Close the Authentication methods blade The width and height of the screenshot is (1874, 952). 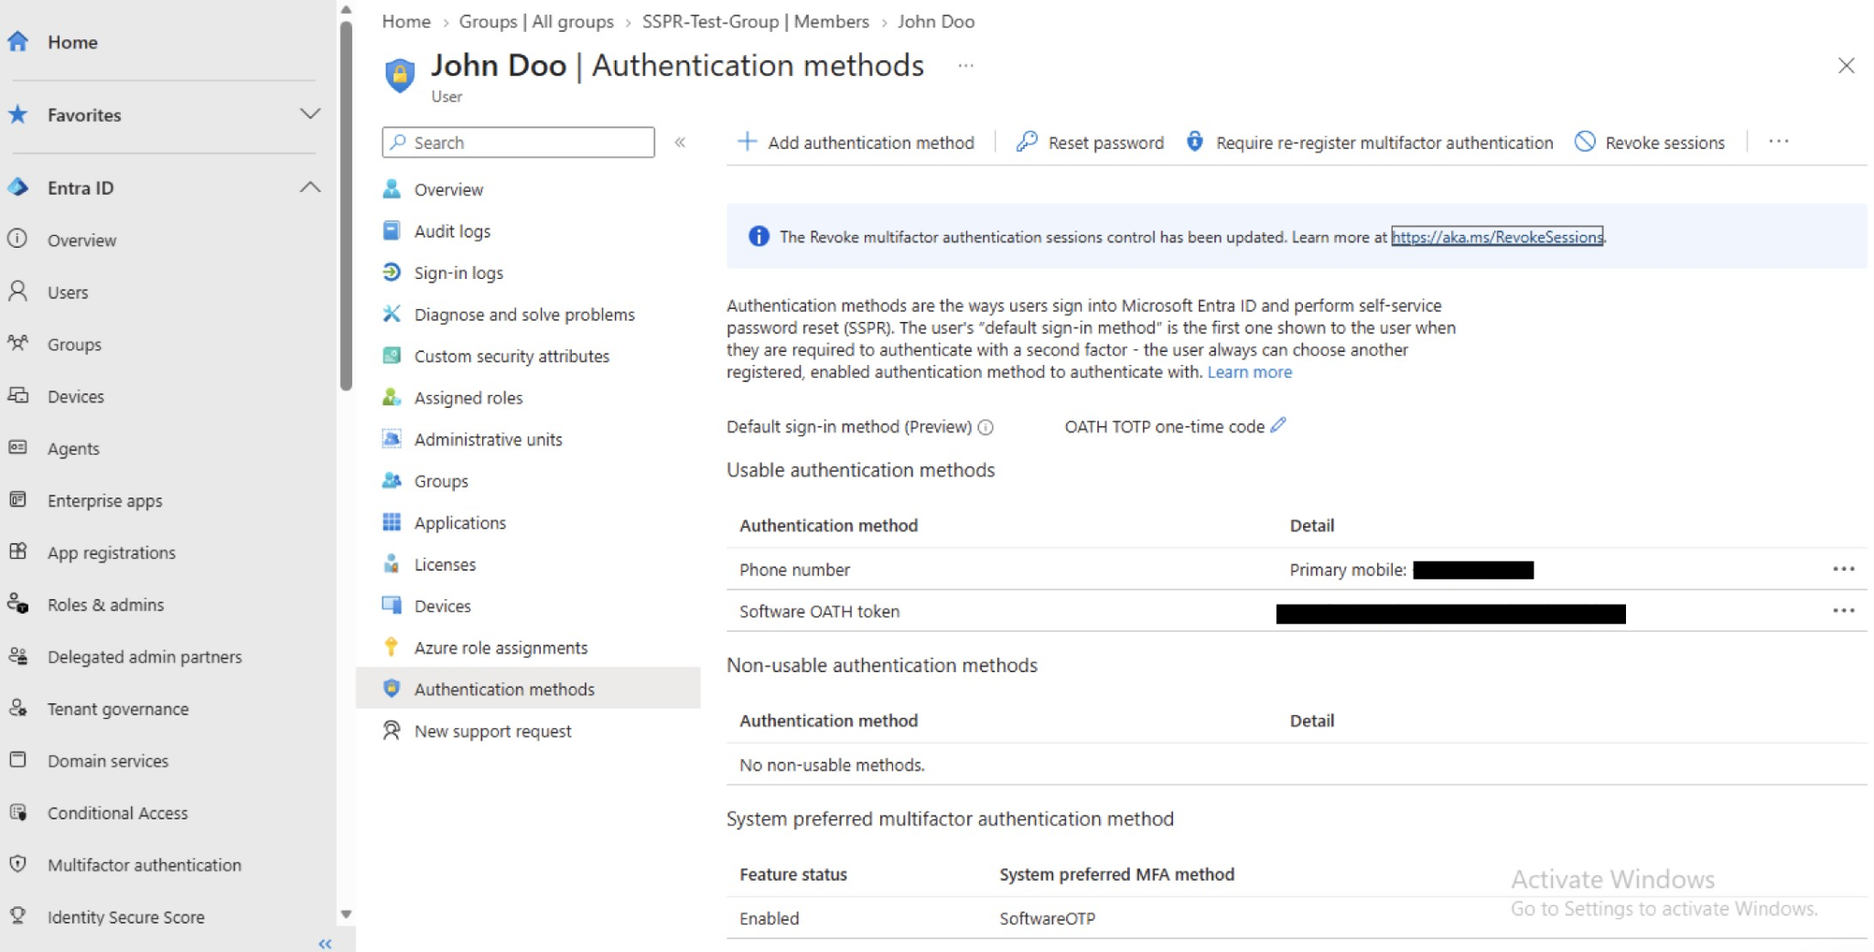pos(1846,66)
